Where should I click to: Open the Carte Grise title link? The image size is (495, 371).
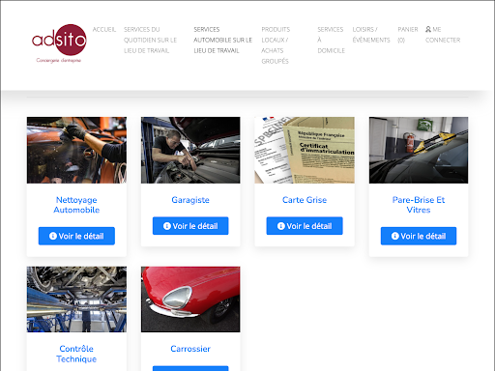(x=305, y=200)
